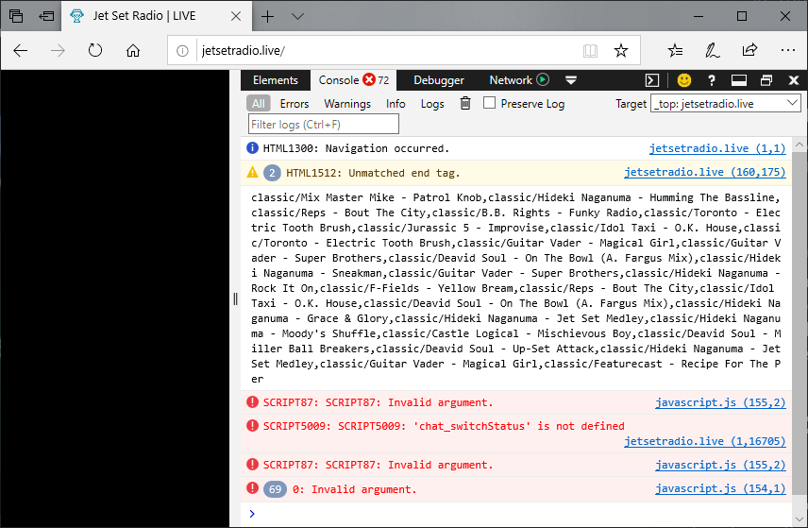Filter console by Warnings
The width and height of the screenshot is (808, 528).
[347, 104]
